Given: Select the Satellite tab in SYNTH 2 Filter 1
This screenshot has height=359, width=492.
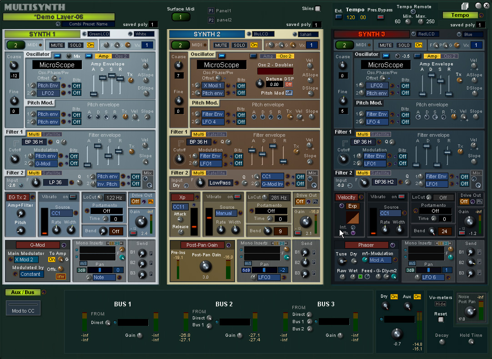Looking at the screenshot, I should (x=216, y=135).
